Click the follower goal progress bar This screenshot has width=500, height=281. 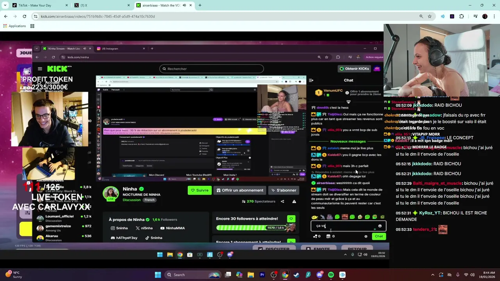coord(252,228)
